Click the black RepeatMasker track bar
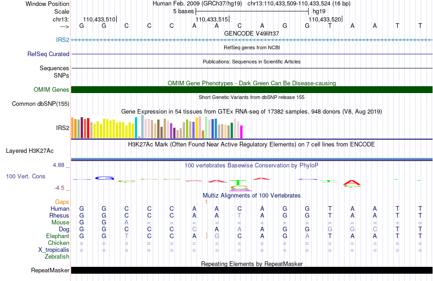Screen dimensions: 433x281 pos(252,270)
